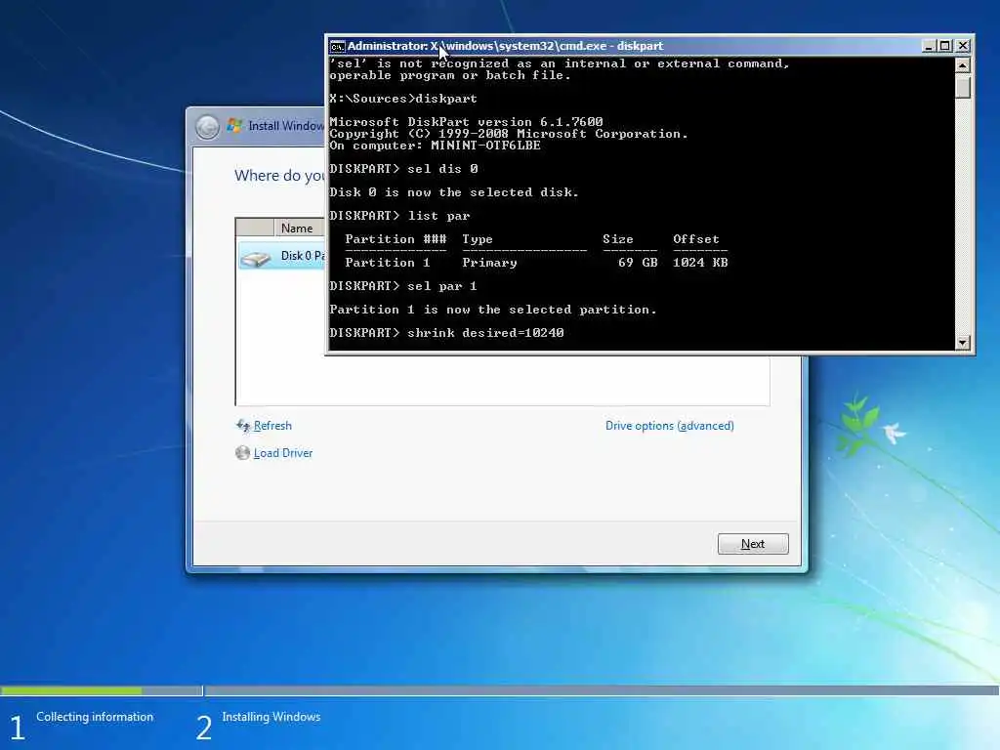The image size is (1000, 750).
Task: Click 'Disk 0 is now the selected disk.'
Action: (x=454, y=192)
